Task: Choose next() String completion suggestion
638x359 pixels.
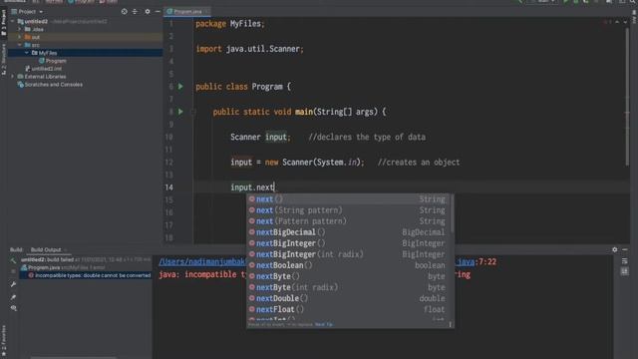Action: pos(350,199)
